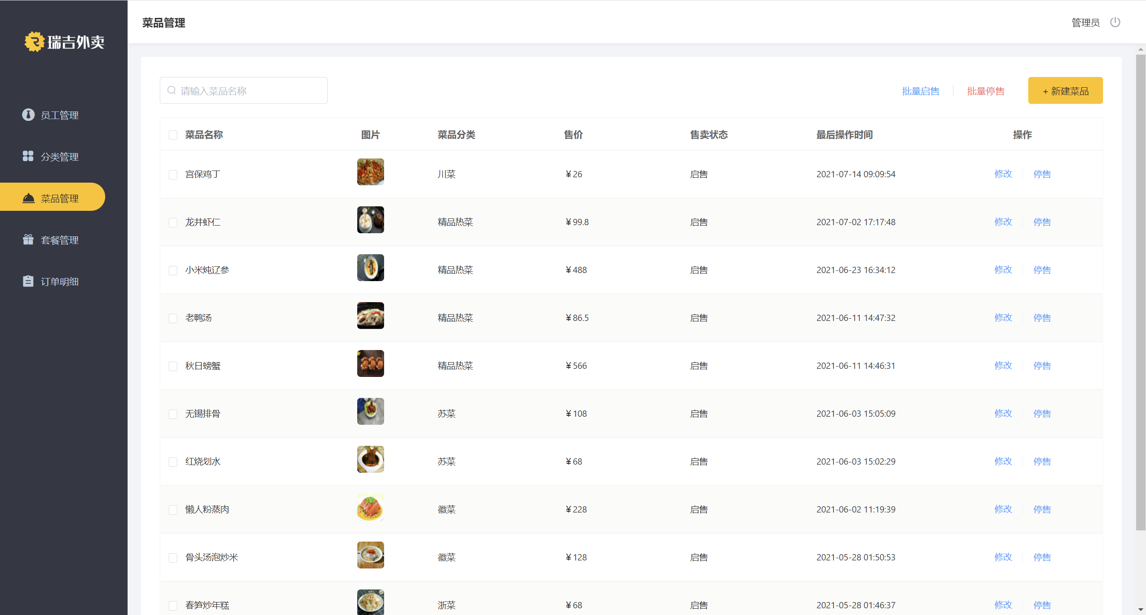Click the category management grid icon

click(28, 156)
